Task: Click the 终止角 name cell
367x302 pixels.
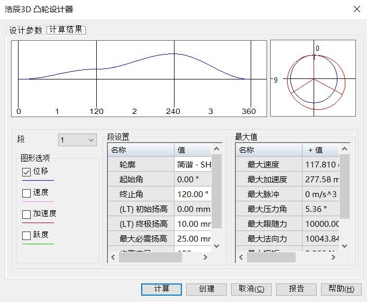Action: (x=141, y=194)
